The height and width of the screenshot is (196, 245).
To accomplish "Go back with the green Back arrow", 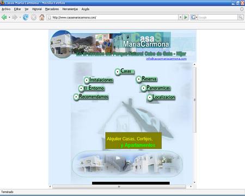I will pyautogui.click(x=4, y=17).
